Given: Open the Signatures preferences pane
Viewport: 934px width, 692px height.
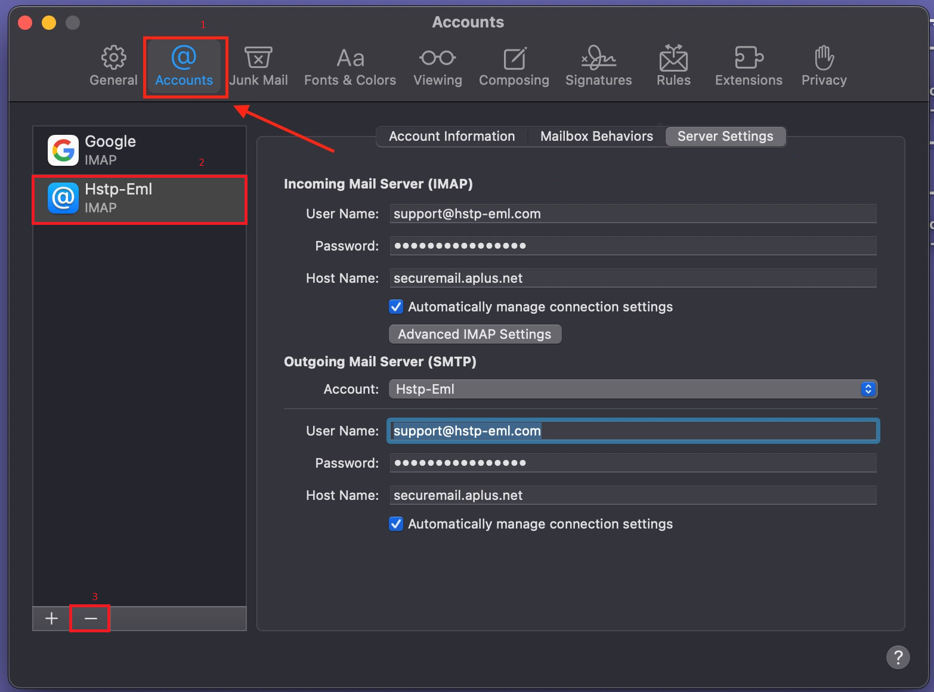Looking at the screenshot, I should click(x=598, y=66).
